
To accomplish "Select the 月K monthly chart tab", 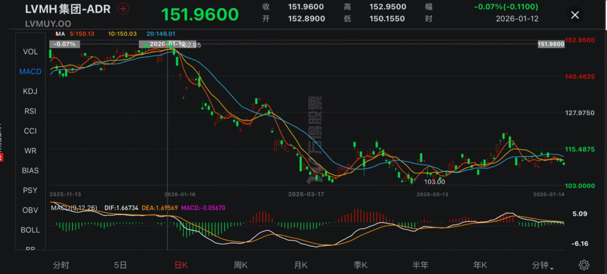I will [x=301, y=265].
